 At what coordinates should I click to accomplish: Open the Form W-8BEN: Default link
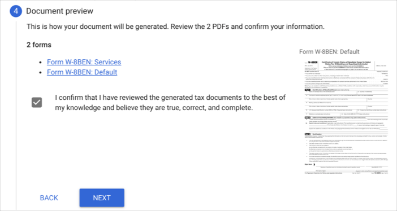click(82, 72)
